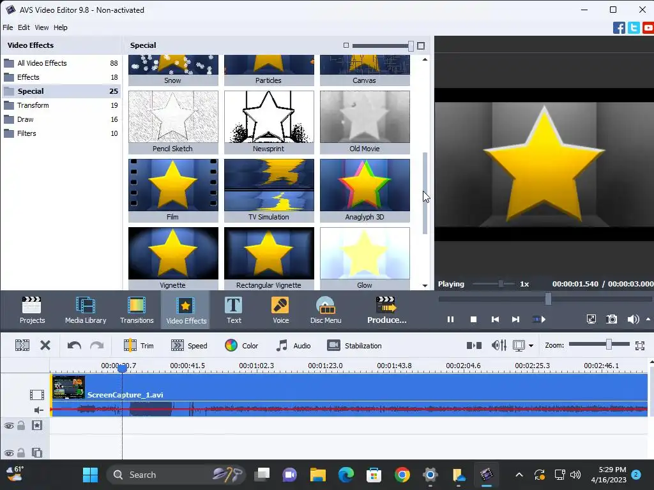Open the View menu

42,27
